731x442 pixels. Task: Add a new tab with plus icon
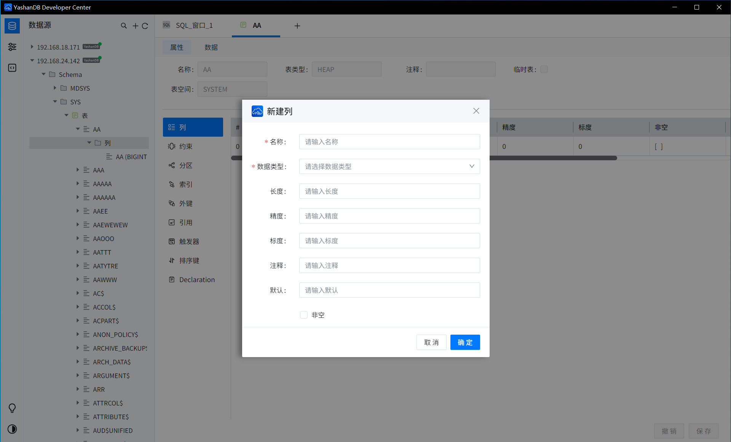coord(297,26)
